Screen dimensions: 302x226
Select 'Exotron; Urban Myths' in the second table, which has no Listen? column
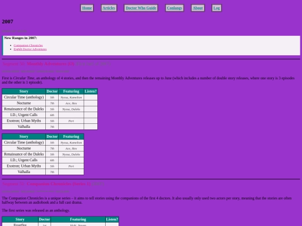[x=24, y=166]
